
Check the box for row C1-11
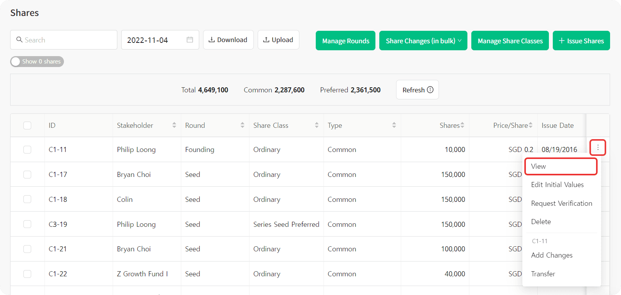(x=27, y=150)
